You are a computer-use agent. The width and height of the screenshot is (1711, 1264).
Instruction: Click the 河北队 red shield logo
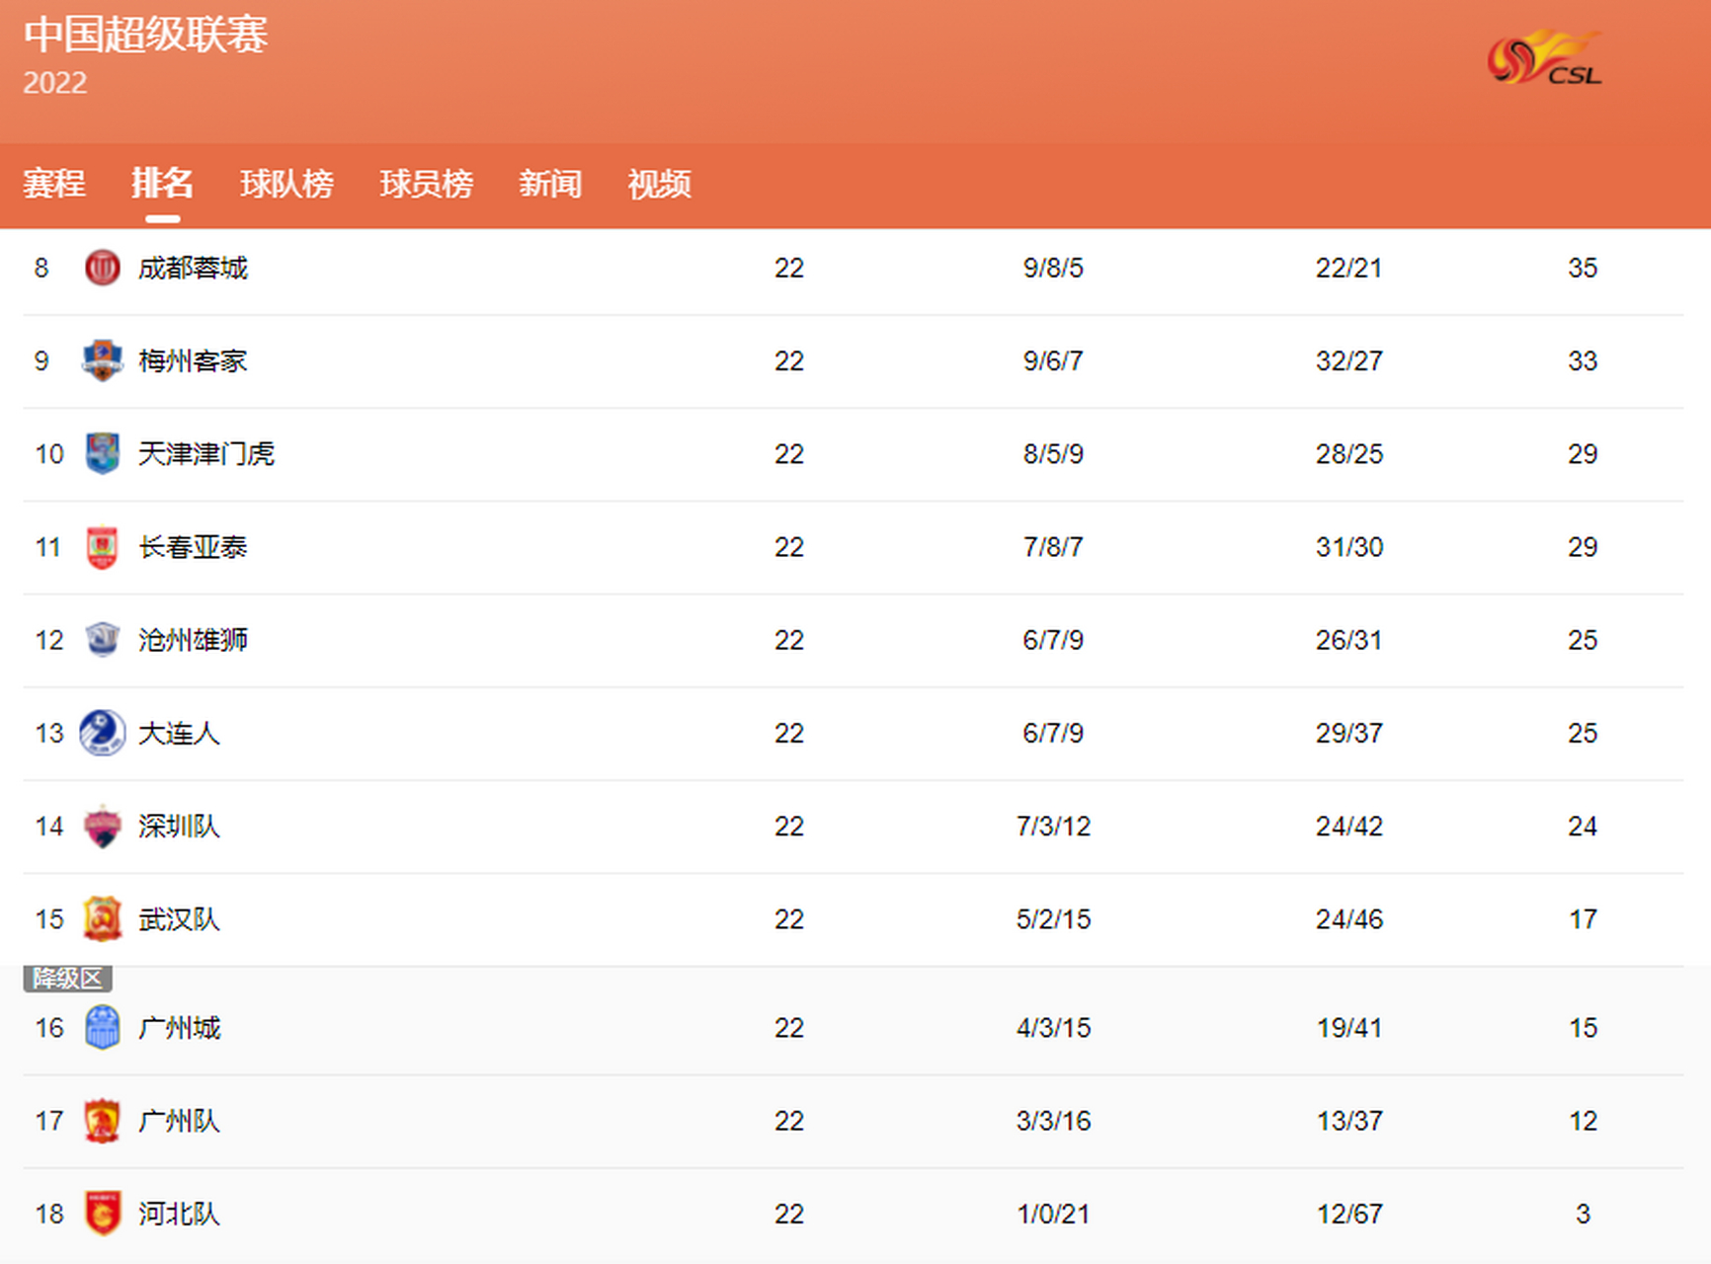click(102, 1214)
